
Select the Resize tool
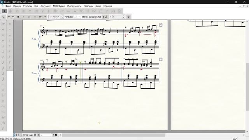click(113, 11)
